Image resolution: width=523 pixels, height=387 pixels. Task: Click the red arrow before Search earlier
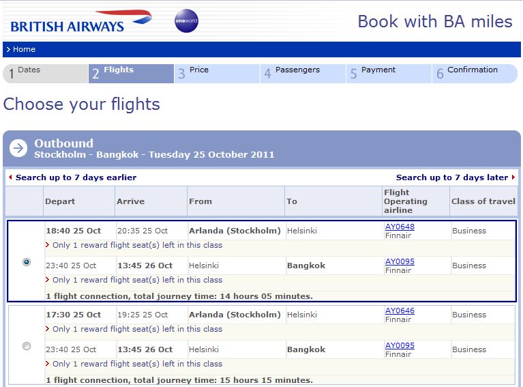point(10,177)
